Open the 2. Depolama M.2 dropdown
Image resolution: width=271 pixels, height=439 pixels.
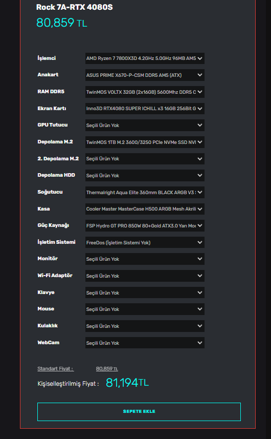pos(145,159)
